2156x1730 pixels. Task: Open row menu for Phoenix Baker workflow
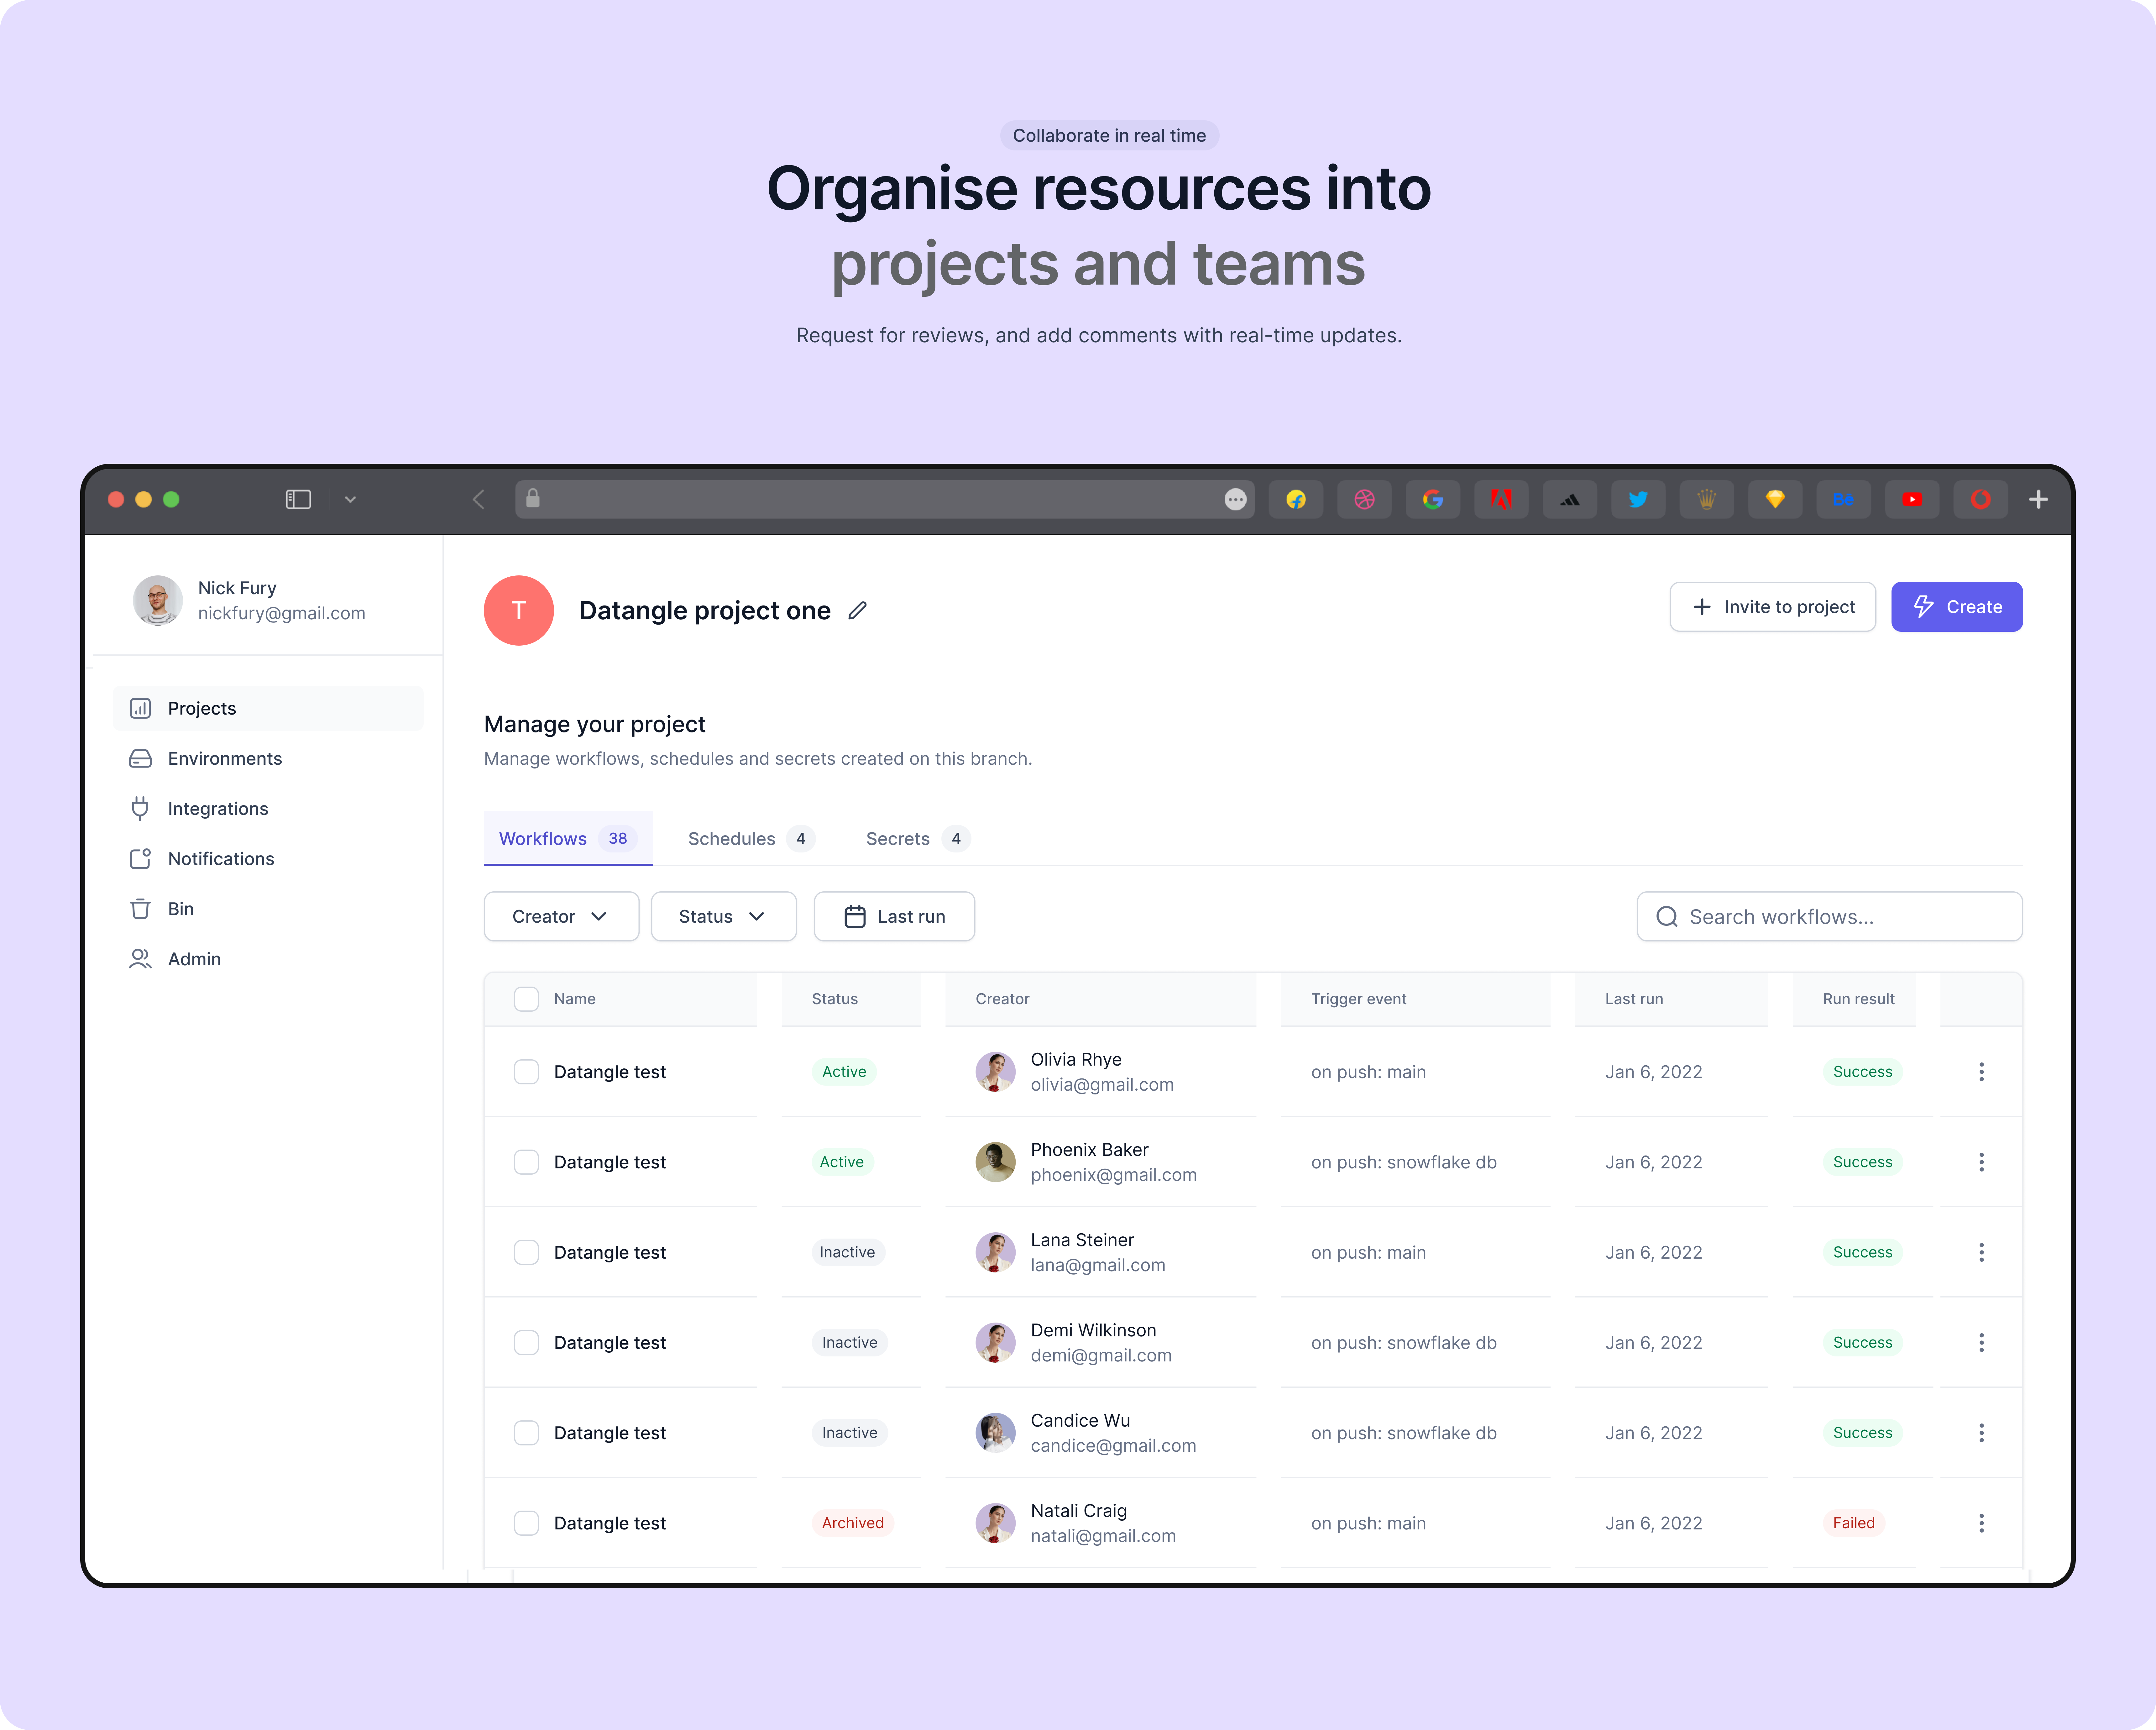[1981, 1162]
